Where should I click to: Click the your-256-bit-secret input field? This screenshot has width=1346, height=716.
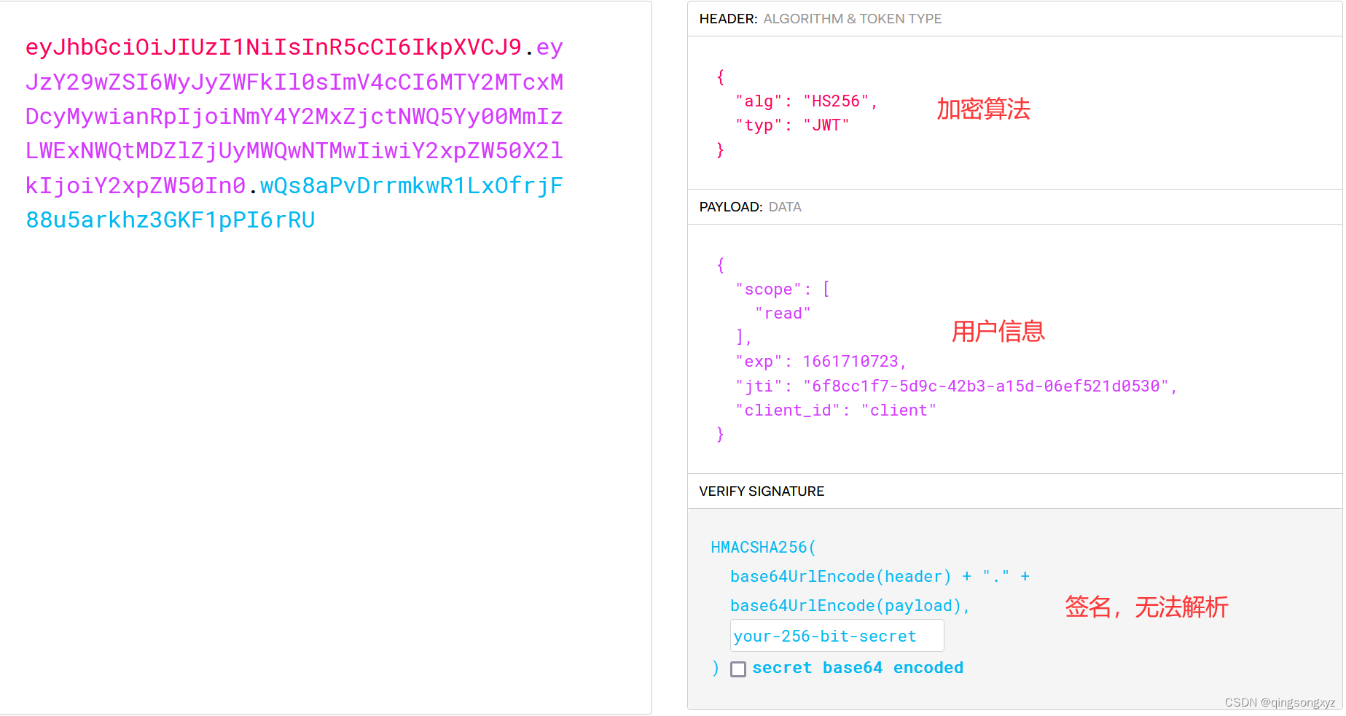click(x=837, y=636)
